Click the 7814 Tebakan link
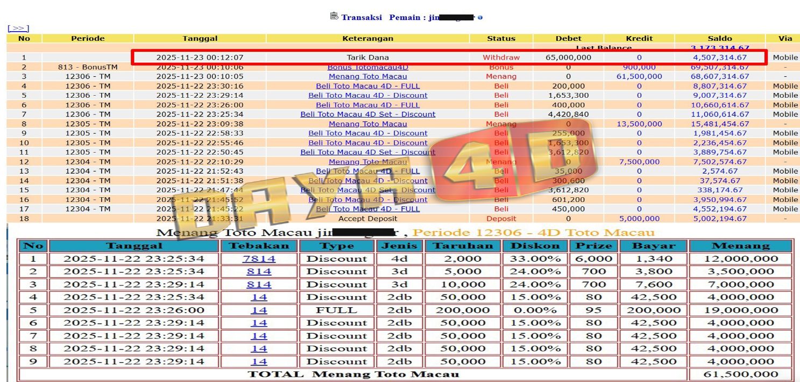 (x=259, y=259)
